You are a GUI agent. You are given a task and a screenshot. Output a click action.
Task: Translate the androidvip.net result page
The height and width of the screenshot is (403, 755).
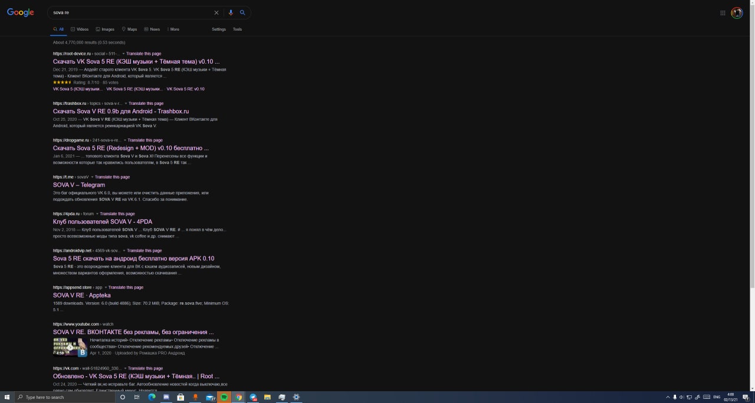point(144,250)
